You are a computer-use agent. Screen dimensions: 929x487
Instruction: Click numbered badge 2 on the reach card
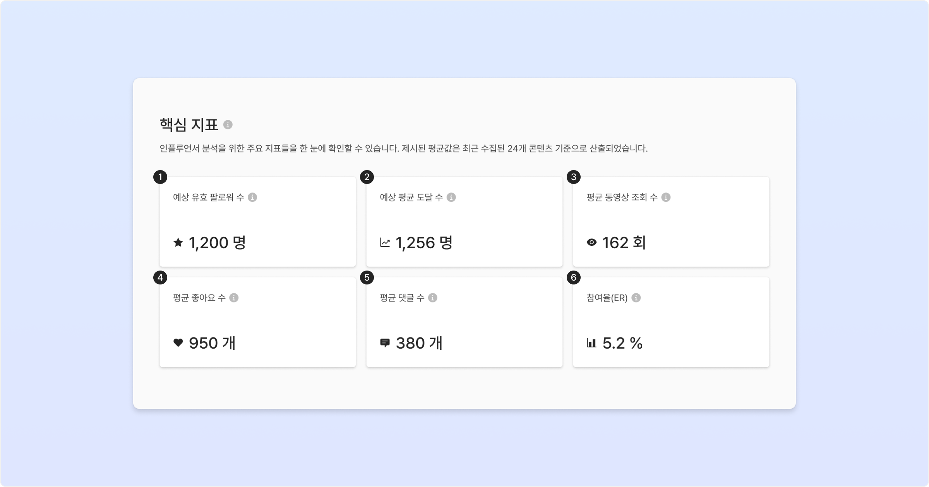tap(367, 177)
